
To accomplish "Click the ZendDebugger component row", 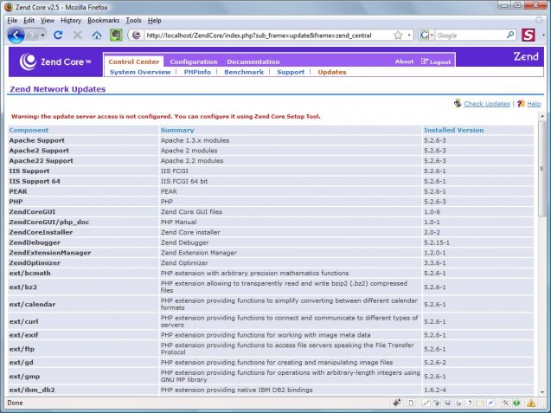I will 271,242.
